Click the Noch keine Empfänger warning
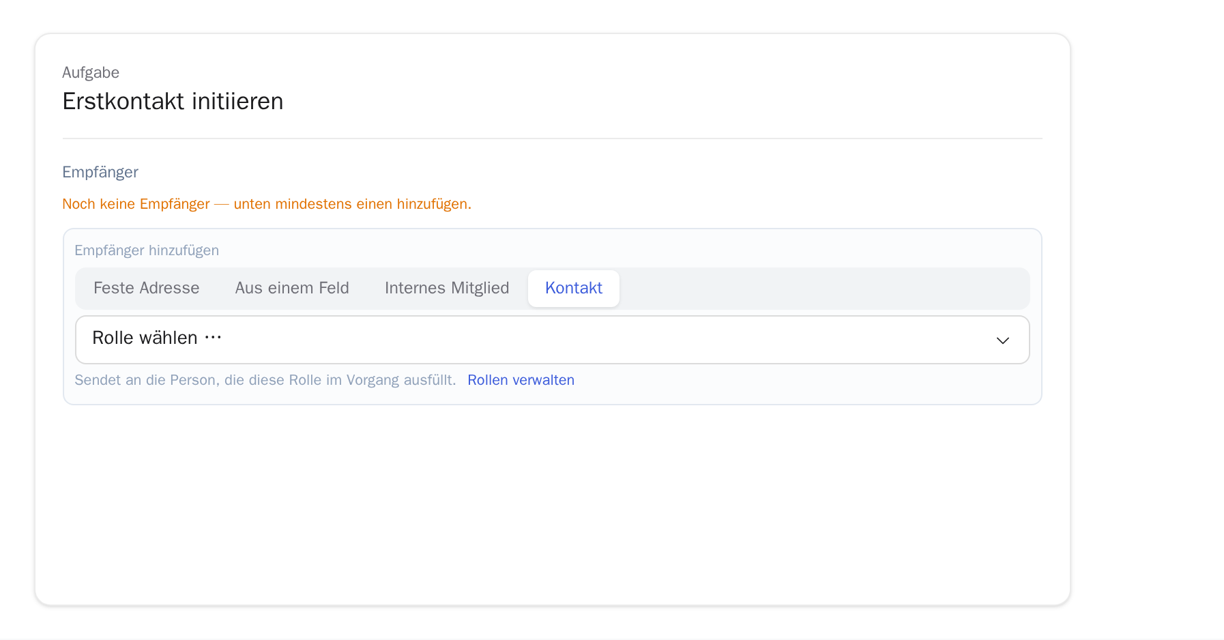1224x640 pixels. (267, 204)
